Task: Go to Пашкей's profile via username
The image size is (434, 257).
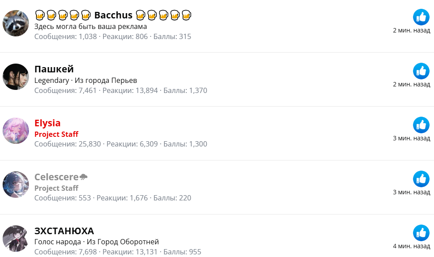Action: tap(54, 69)
